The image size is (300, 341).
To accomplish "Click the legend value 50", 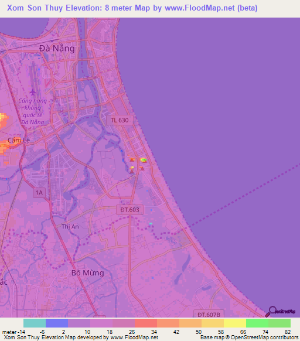I will (x=199, y=332).
